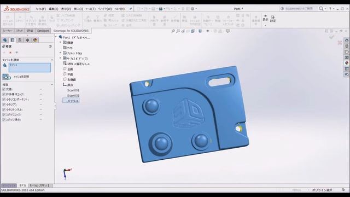The width and height of the screenshot is (350, 197).
Task: Open the dropdown arrow below 表示 in ribbon
Action: (x=265, y=26)
